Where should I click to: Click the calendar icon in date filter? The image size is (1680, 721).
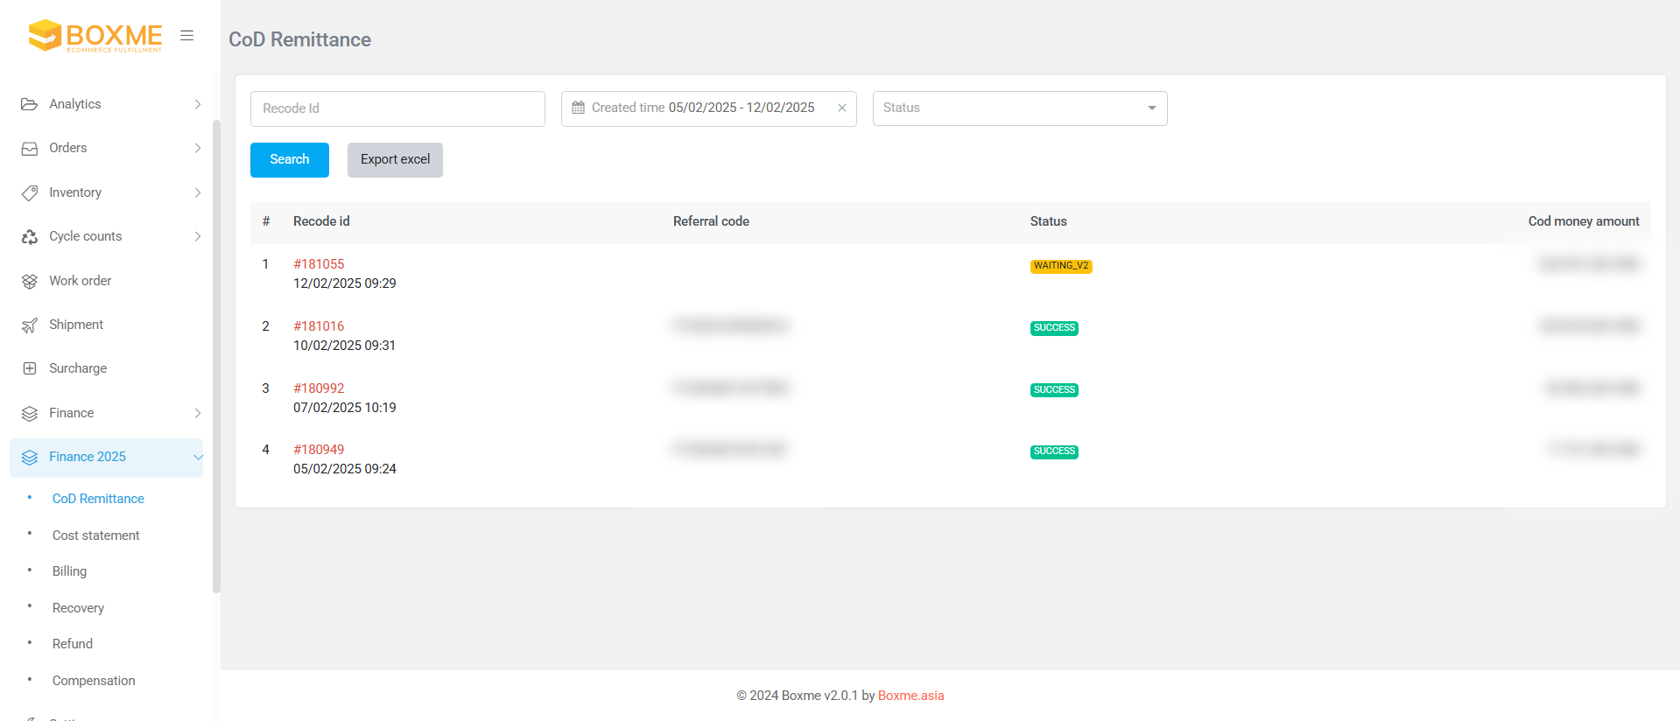coord(578,108)
